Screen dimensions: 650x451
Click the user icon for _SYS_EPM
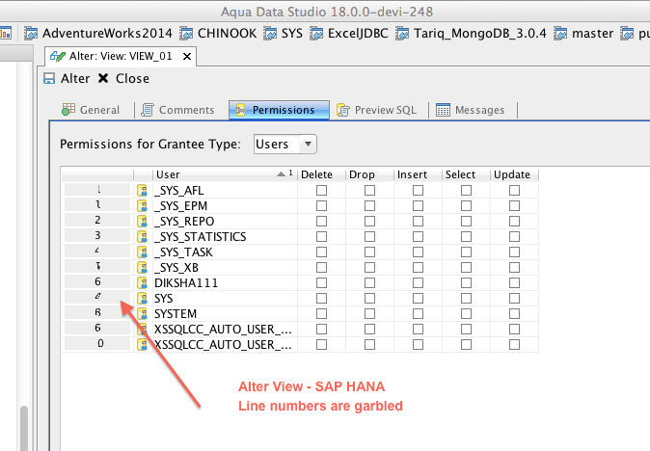pyautogui.click(x=142, y=206)
